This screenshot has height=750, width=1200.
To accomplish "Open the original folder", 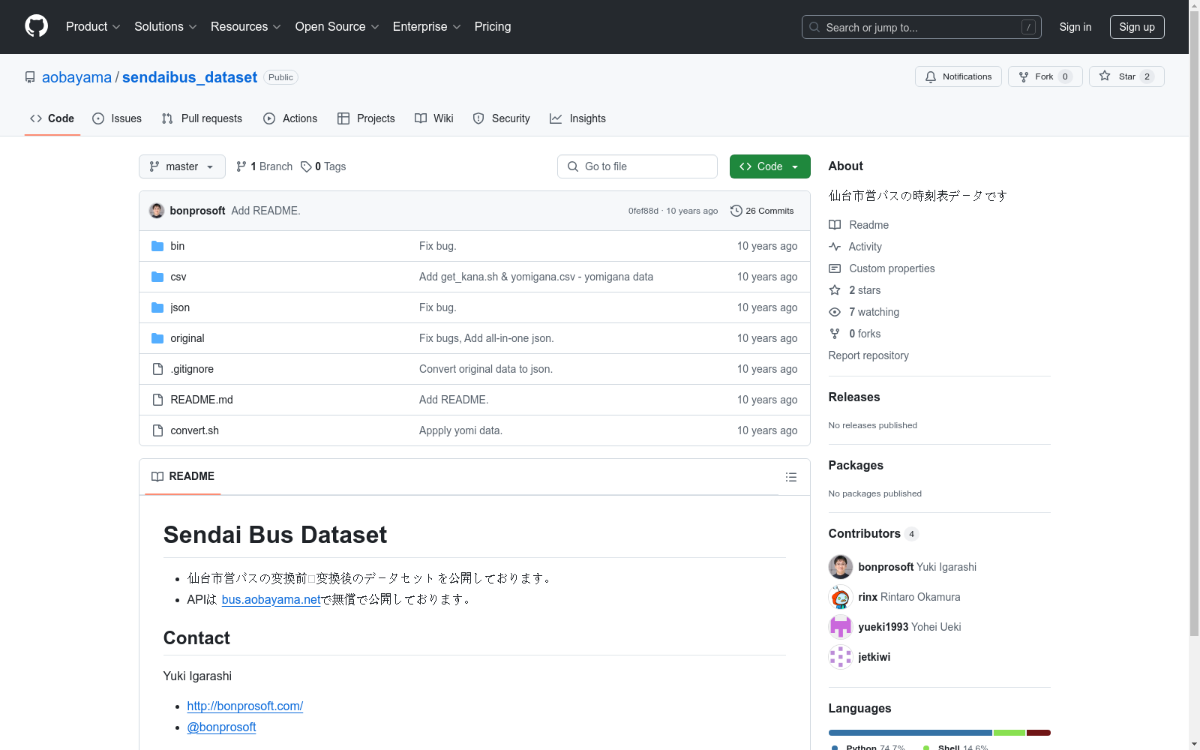I will (187, 338).
